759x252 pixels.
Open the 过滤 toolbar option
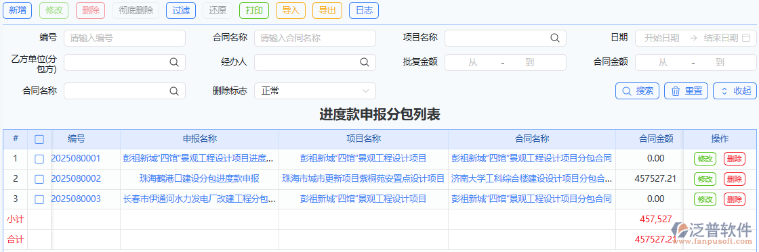(x=181, y=10)
